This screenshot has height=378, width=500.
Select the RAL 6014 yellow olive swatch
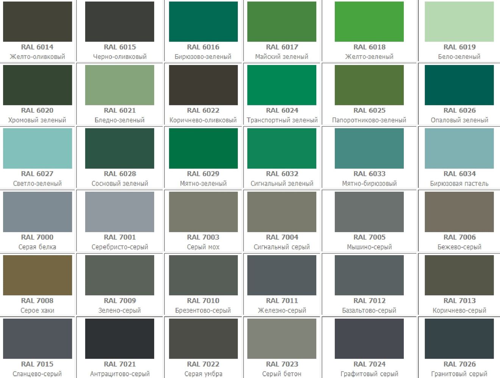[x=37, y=21]
